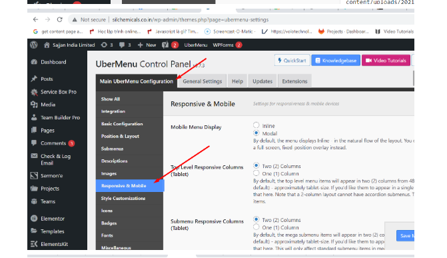Open Sermon'e in the sidebar
The width and height of the screenshot is (447, 258).
51,175
